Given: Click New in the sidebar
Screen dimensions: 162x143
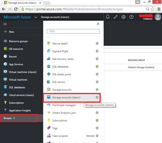Looking at the screenshot, I should pos(11,32).
